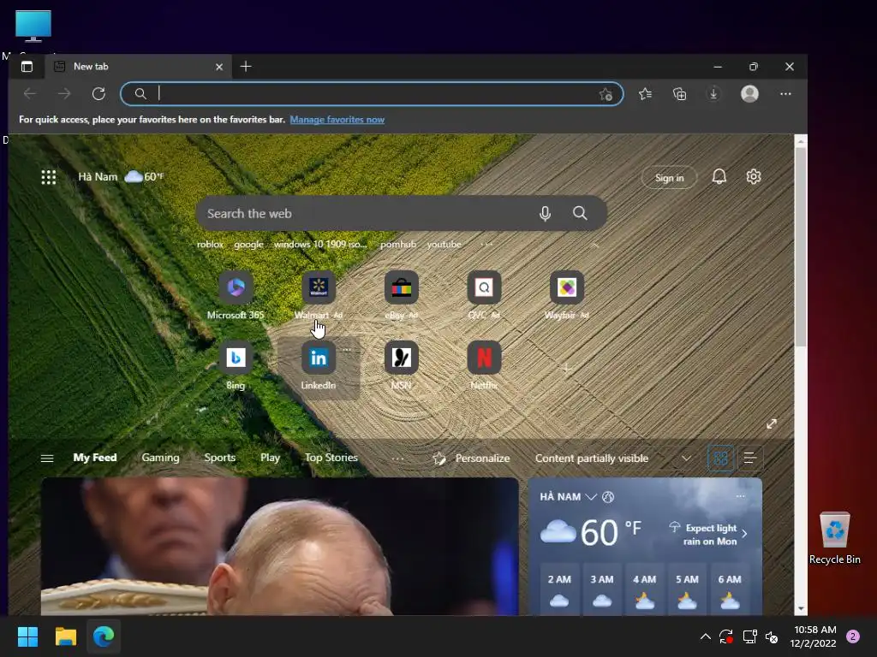Open LinkedIn tile more options

348,350
